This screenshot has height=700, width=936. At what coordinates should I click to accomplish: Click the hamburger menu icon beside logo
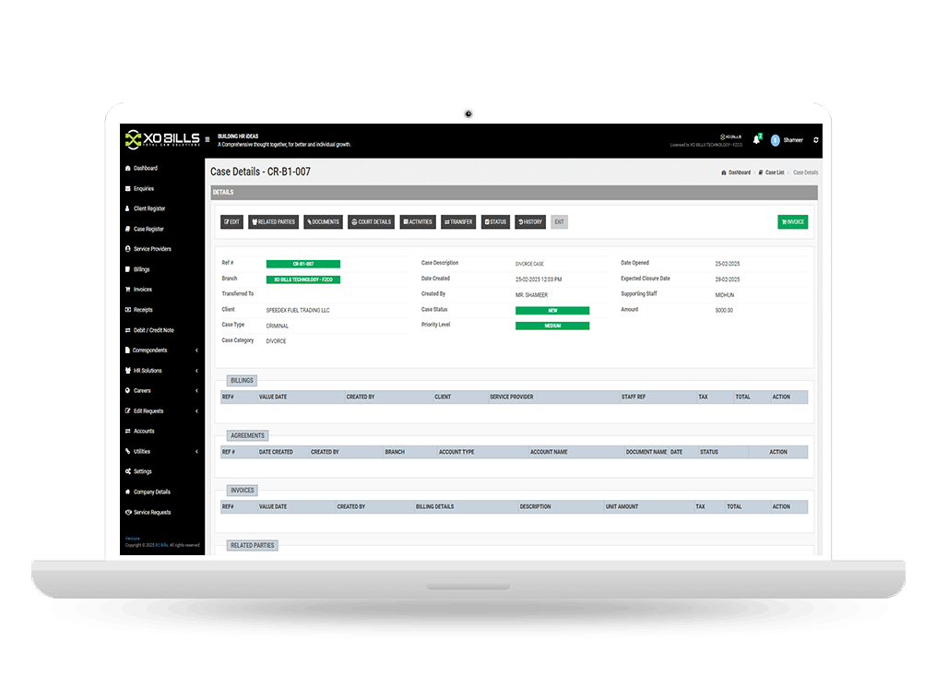click(x=207, y=140)
